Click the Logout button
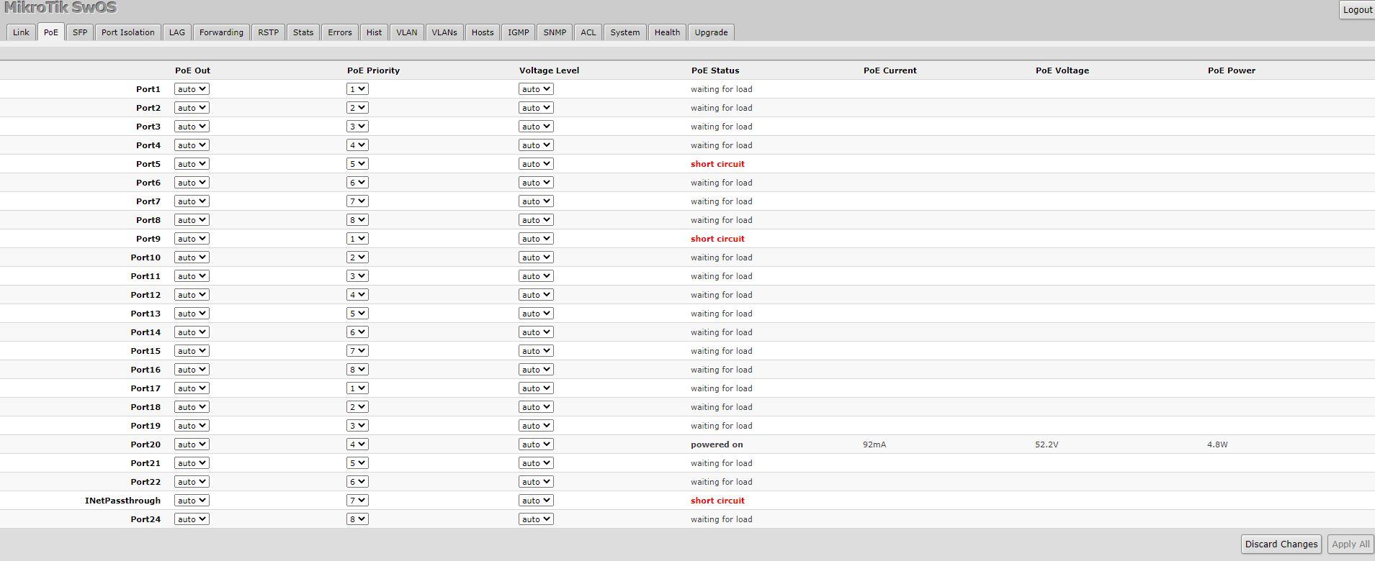This screenshot has height=561, width=1375. pos(1357,9)
